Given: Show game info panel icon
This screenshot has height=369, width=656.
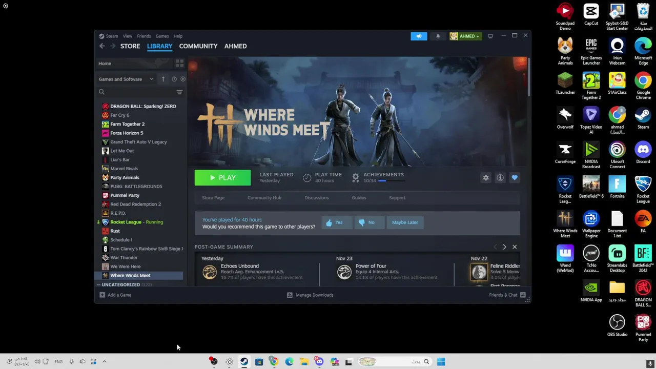Looking at the screenshot, I should [x=500, y=178].
